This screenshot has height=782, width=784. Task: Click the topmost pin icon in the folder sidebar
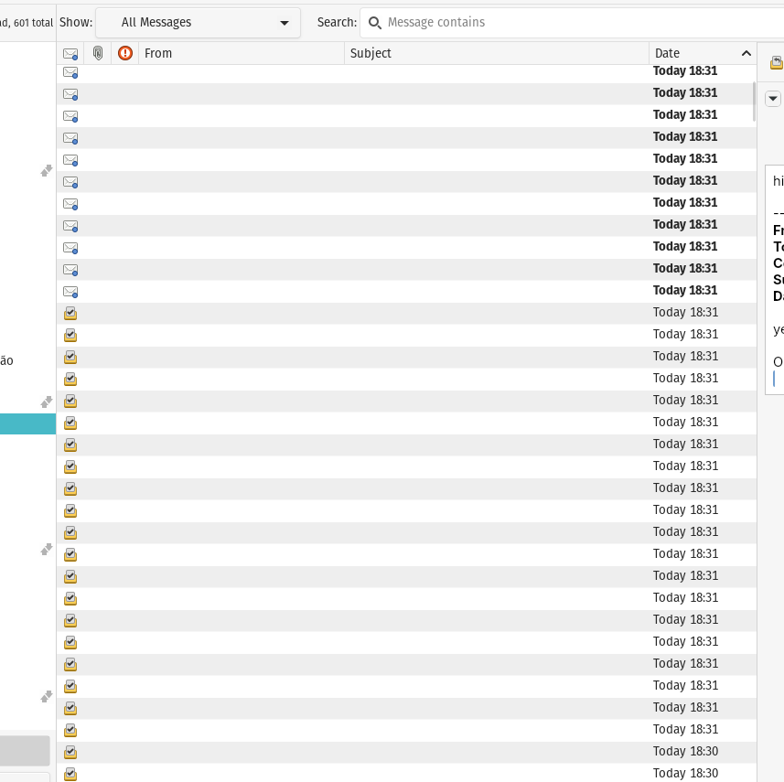pos(47,171)
